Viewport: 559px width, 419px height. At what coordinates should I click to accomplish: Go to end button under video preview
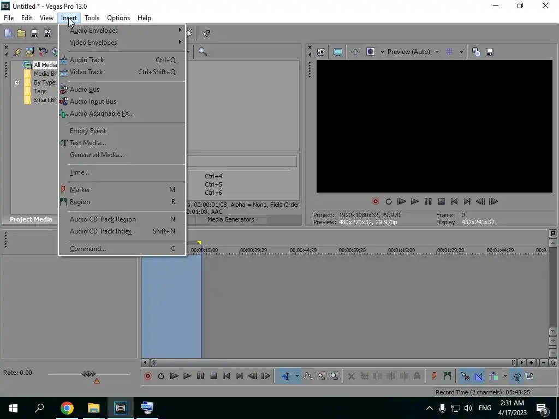[467, 202]
